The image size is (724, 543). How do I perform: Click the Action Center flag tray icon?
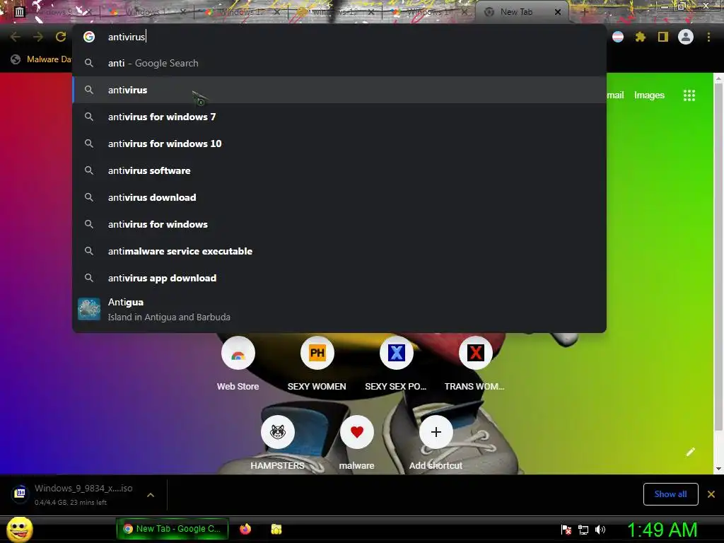[566, 530]
